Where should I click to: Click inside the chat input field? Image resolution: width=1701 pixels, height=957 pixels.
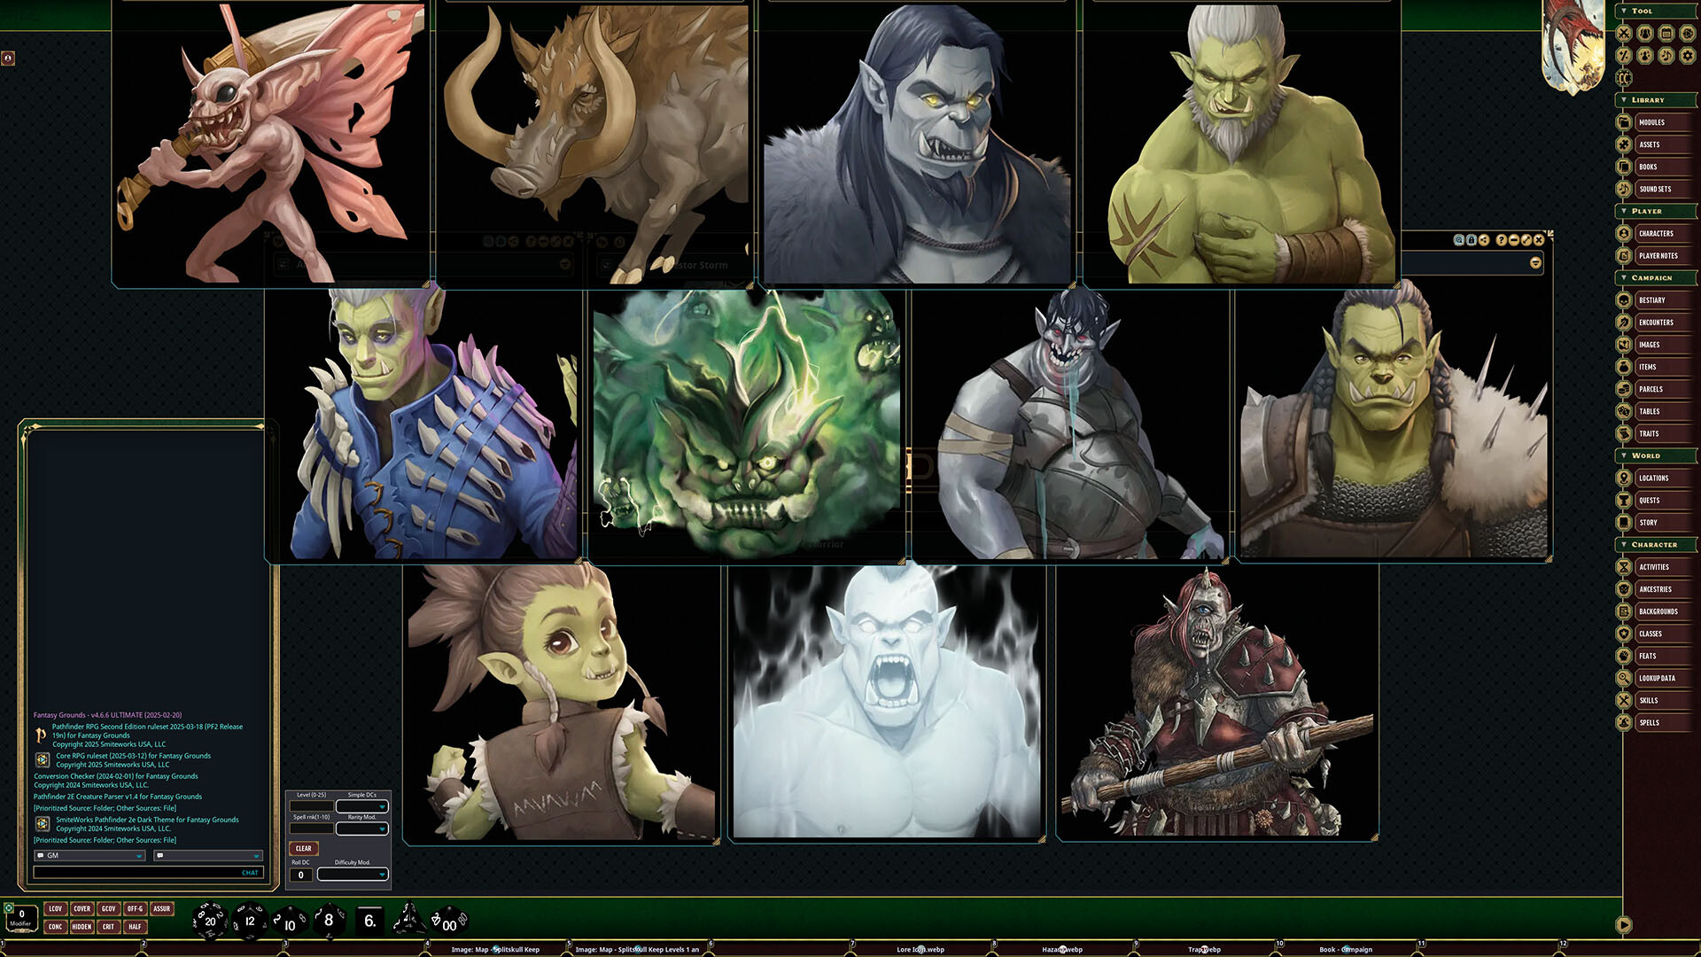[x=146, y=873]
